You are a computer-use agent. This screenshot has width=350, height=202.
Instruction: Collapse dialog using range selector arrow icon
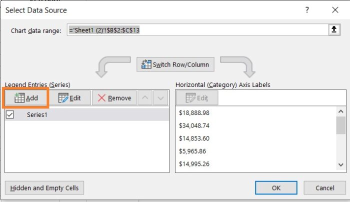[333, 30]
